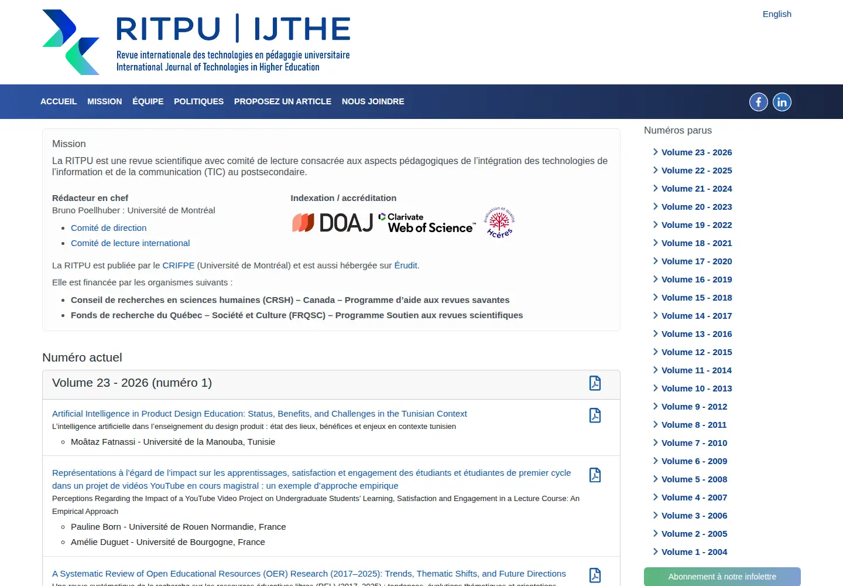Open the RITPU LinkedIn page icon
The height and width of the screenshot is (586, 843).
pyautogui.click(x=782, y=102)
